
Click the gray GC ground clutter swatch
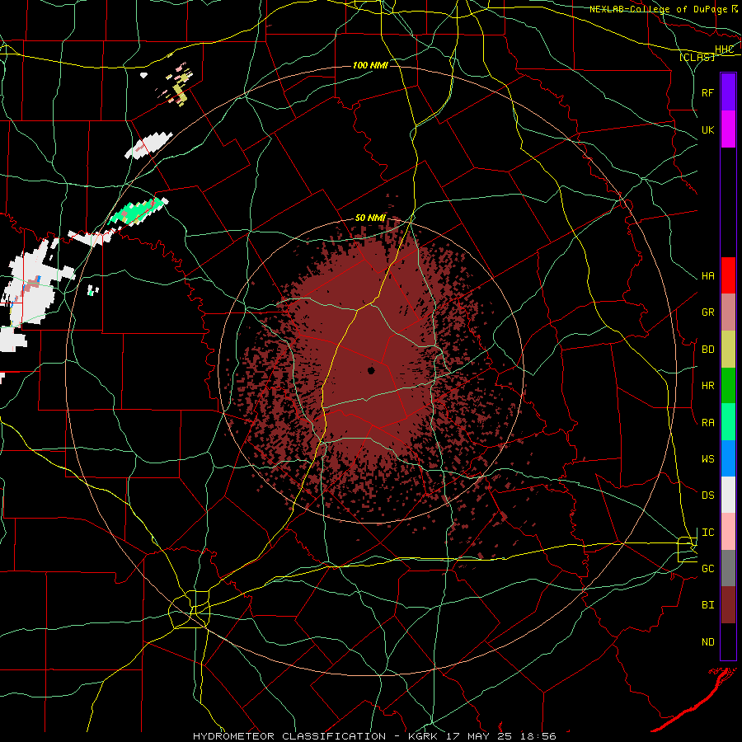click(x=728, y=568)
